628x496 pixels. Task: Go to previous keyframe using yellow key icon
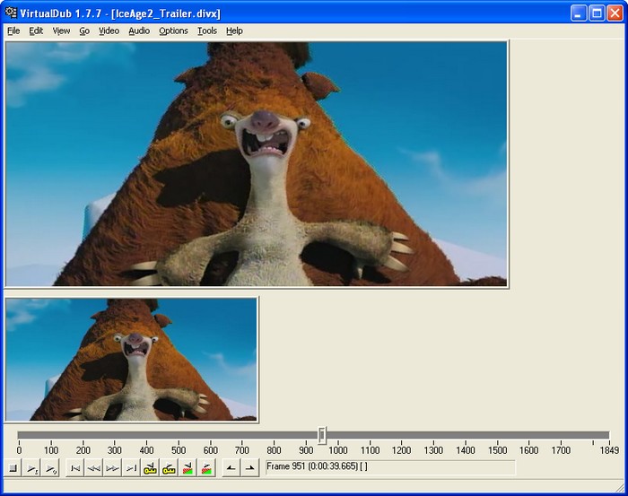point(150,467)
